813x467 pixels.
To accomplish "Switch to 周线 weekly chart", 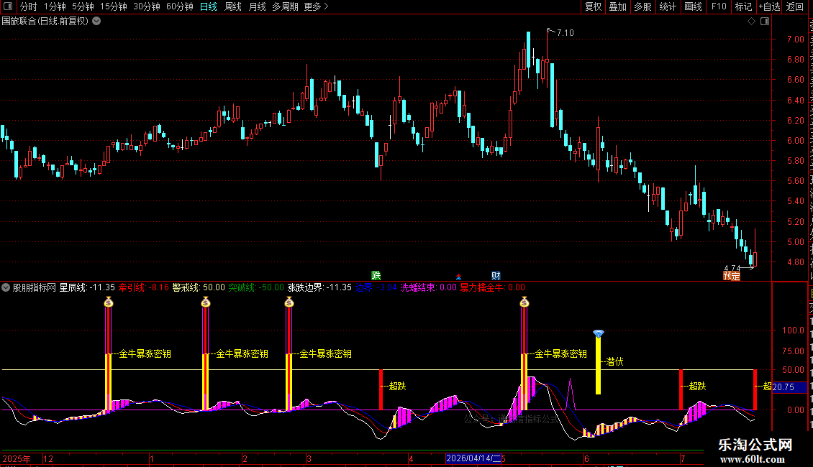I will [x=233, y=6].
